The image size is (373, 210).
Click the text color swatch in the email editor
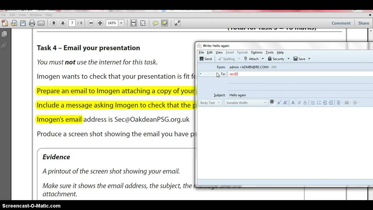pos(272,102)
